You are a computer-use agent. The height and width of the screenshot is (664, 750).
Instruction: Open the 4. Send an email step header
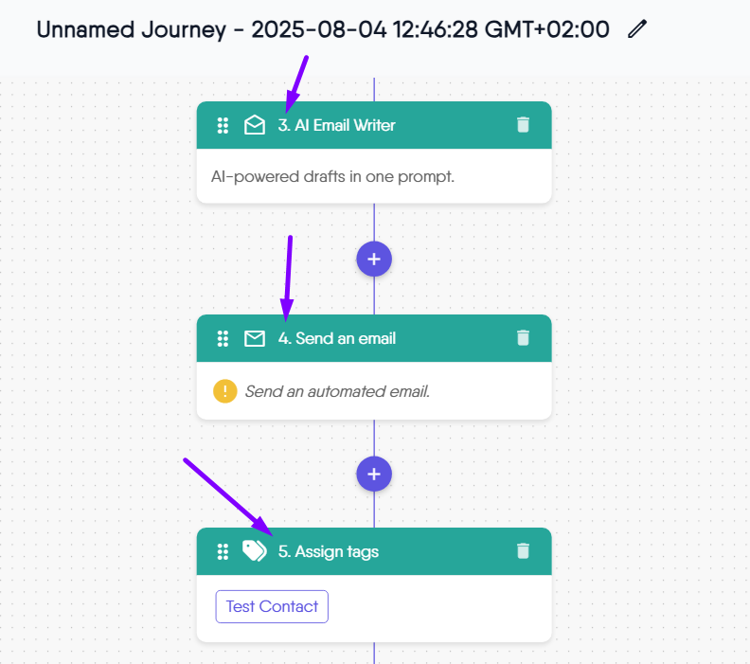[x=336, y=338]
